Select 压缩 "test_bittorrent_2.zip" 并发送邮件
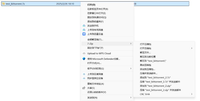The image size is (200, 101). coord(160,90)
